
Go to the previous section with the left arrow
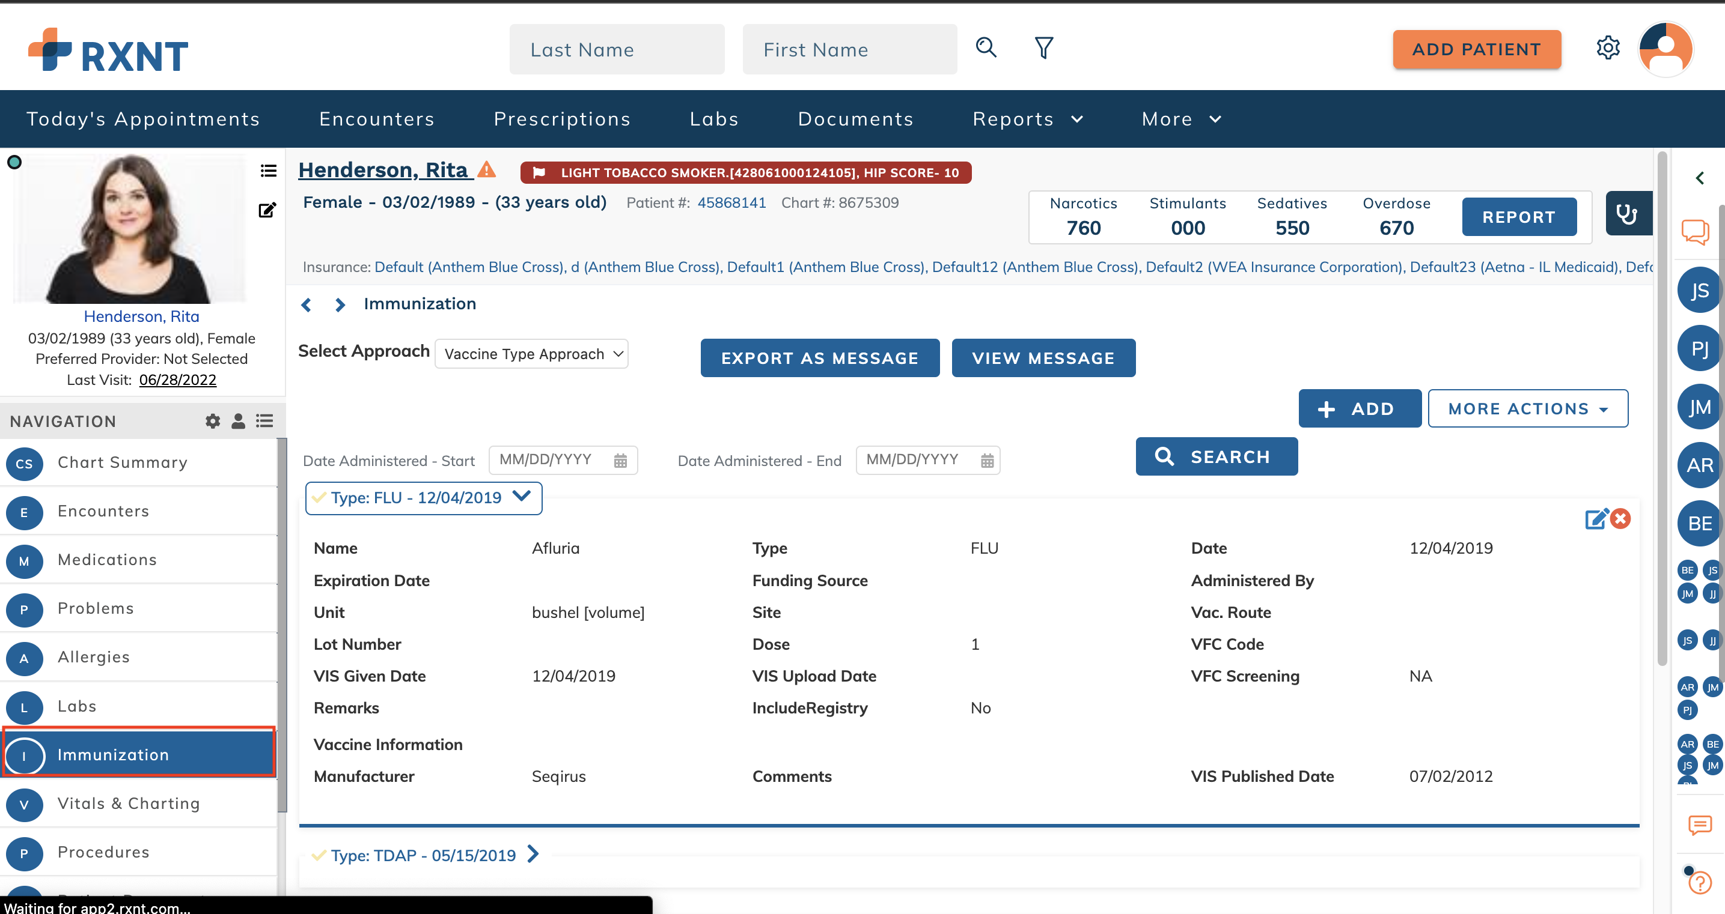click(x=306, y=304)
